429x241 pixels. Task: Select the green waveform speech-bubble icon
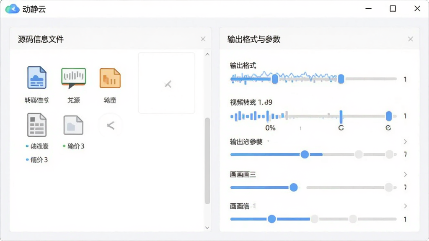click(74, 78)
